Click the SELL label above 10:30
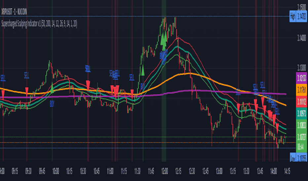Viewport: 308px width, 181px height. (88, 69)
